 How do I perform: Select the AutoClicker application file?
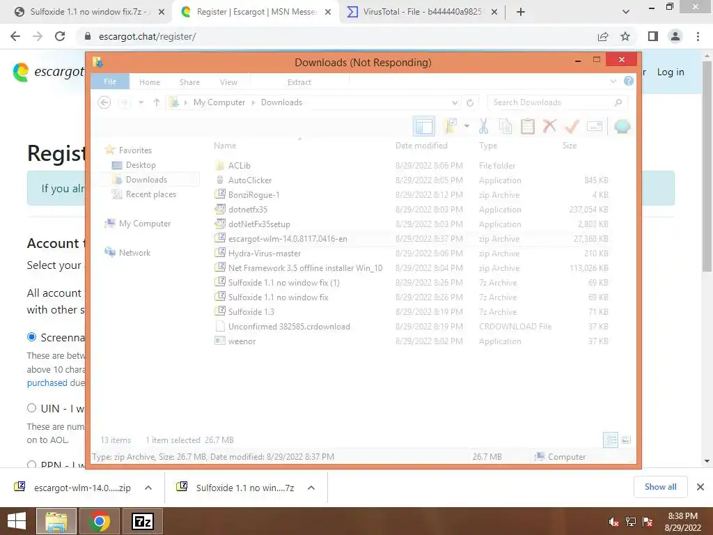click(x=250, y=180)
